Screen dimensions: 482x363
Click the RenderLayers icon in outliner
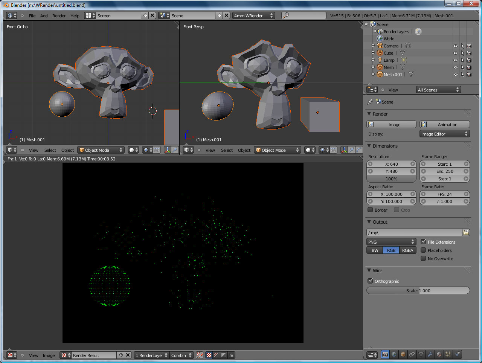380,32
